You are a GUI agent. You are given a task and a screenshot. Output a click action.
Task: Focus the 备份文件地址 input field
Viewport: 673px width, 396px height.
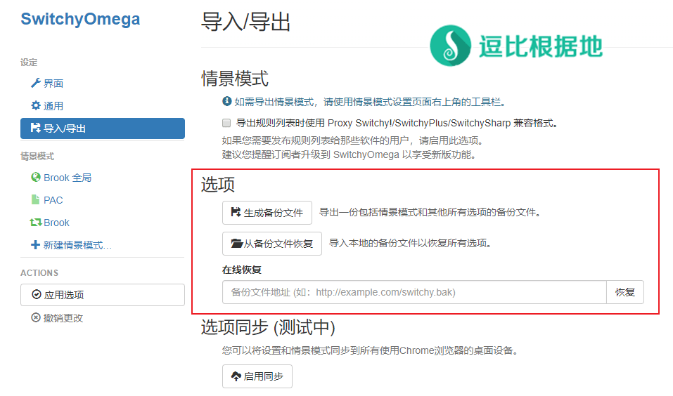414,292
